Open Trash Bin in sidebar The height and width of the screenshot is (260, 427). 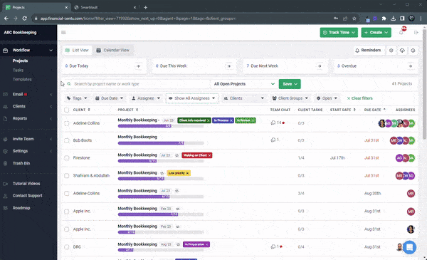[21, 163]
